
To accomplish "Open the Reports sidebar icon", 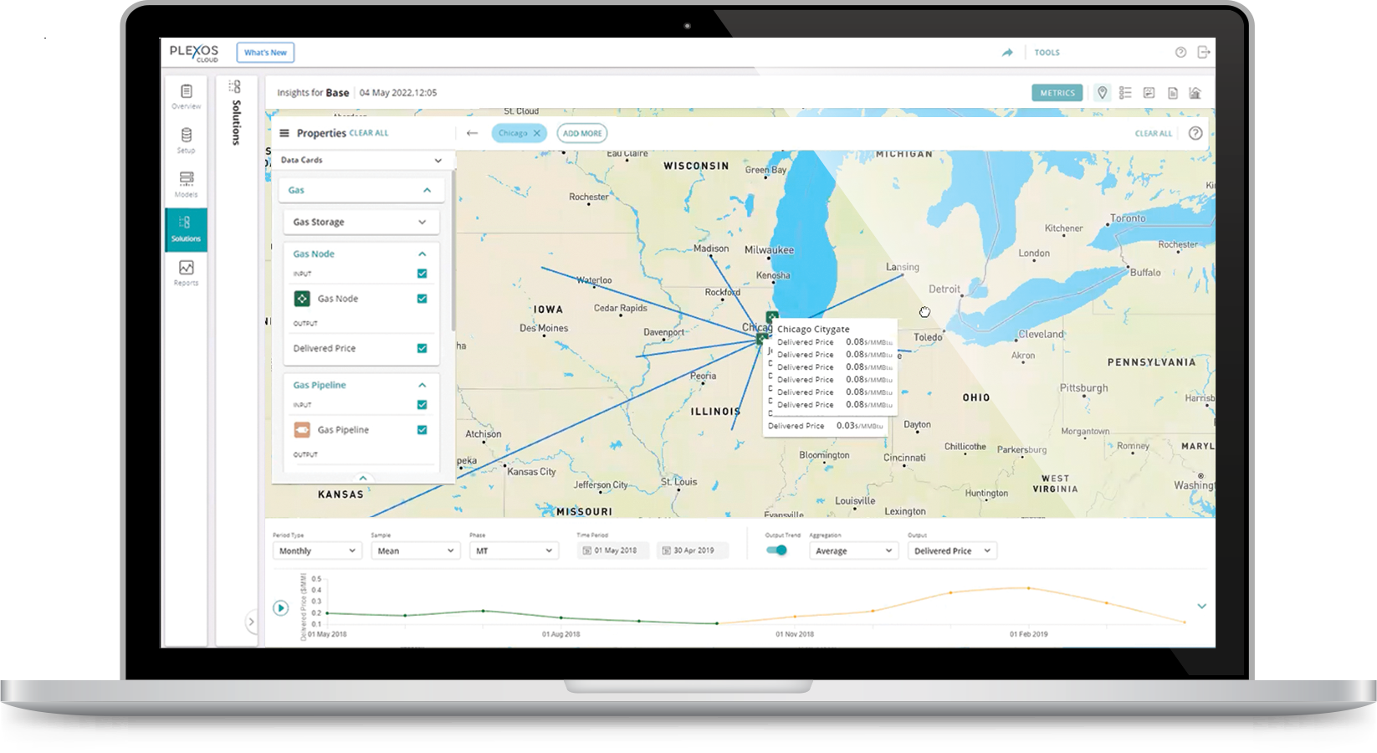I will click(186, 273).
